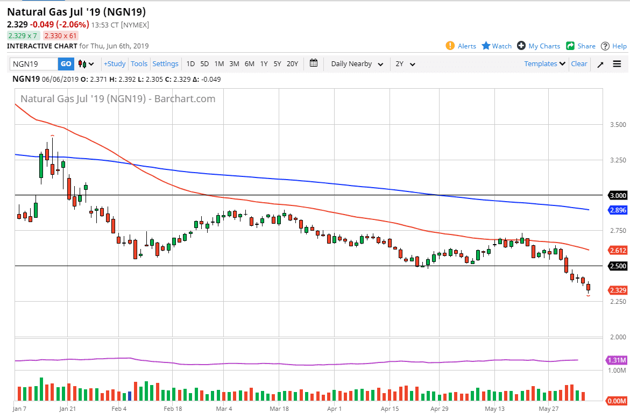Click the 3.000 horizontal line price label

click(x=618, y=195)
